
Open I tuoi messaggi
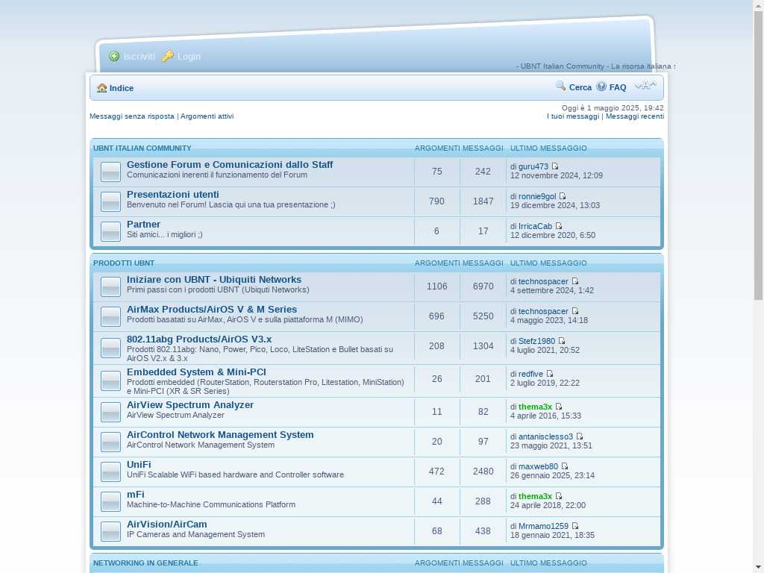(x=573, y=116)
